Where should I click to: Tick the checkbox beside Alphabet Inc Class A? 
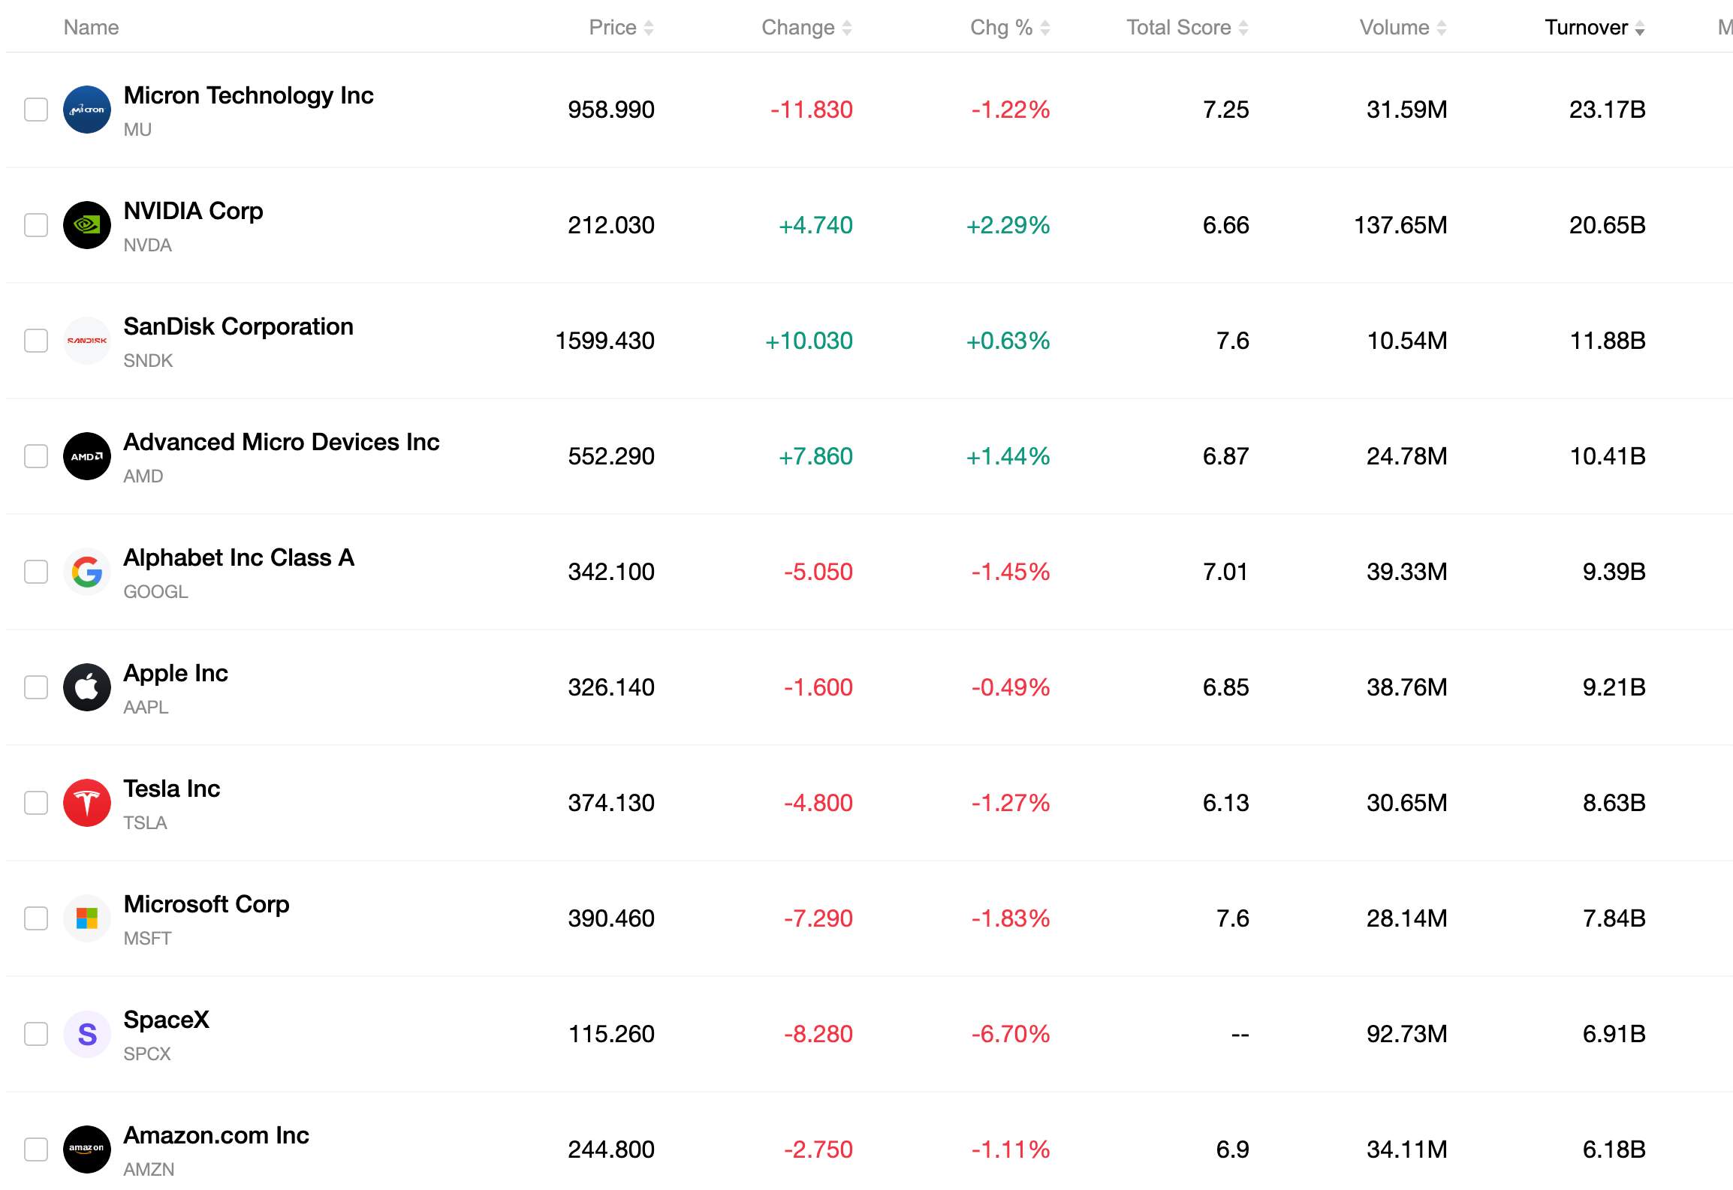point(36,572)
